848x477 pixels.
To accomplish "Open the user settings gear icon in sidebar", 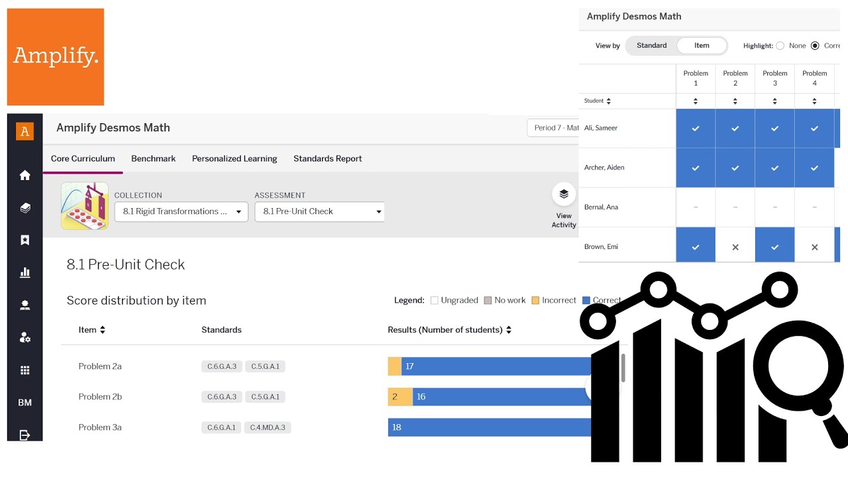I will tap(25, 337).
